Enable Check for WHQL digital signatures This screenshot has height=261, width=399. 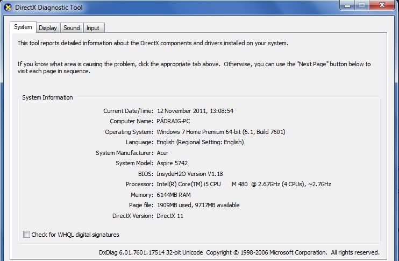26,234
